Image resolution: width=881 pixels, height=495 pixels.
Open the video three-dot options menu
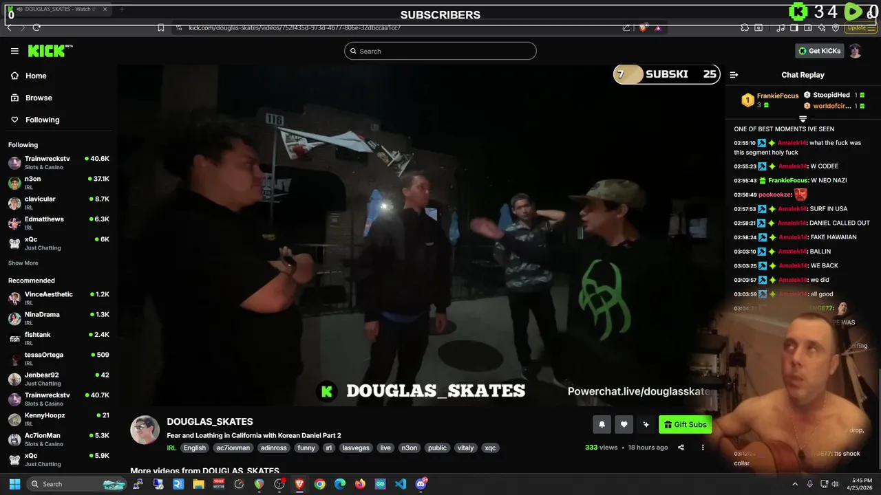703,448
